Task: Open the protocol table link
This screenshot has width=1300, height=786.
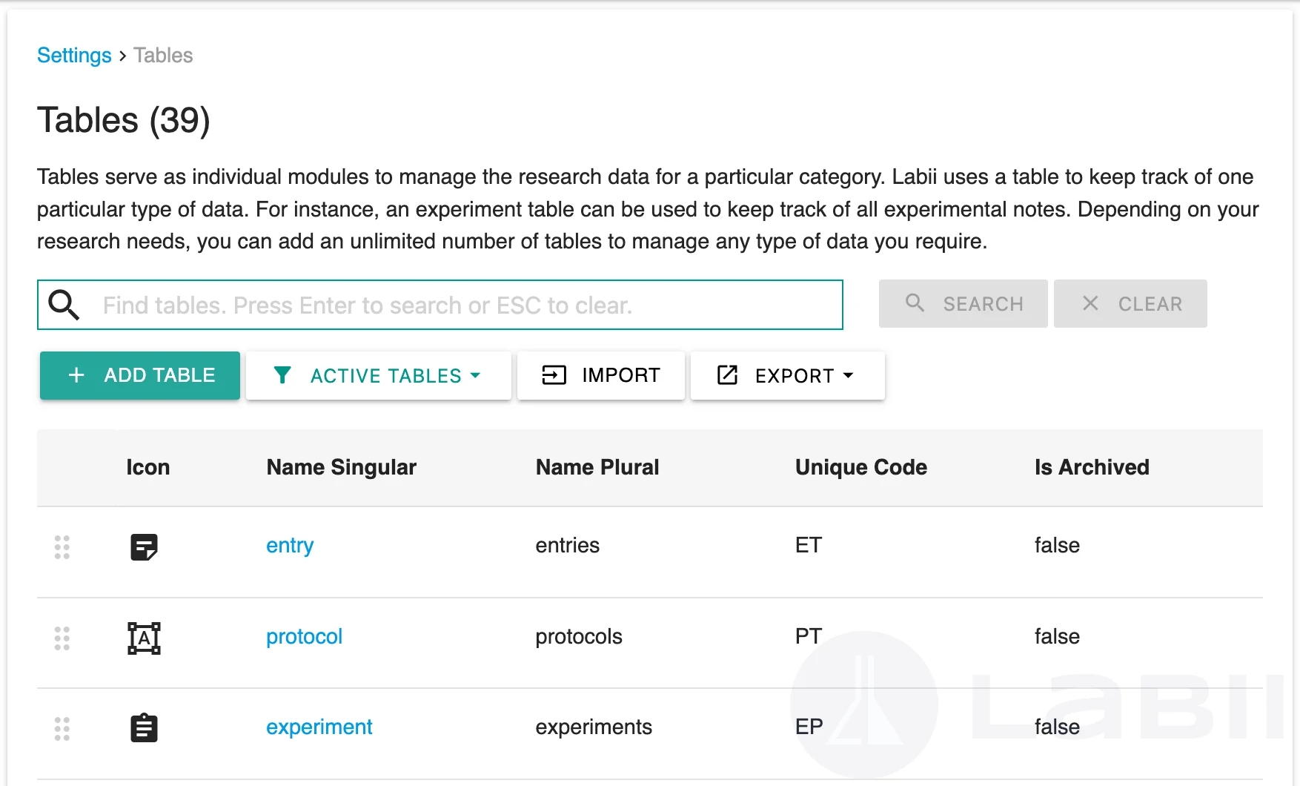Action: pyautogui.click(x=304, y=637)
